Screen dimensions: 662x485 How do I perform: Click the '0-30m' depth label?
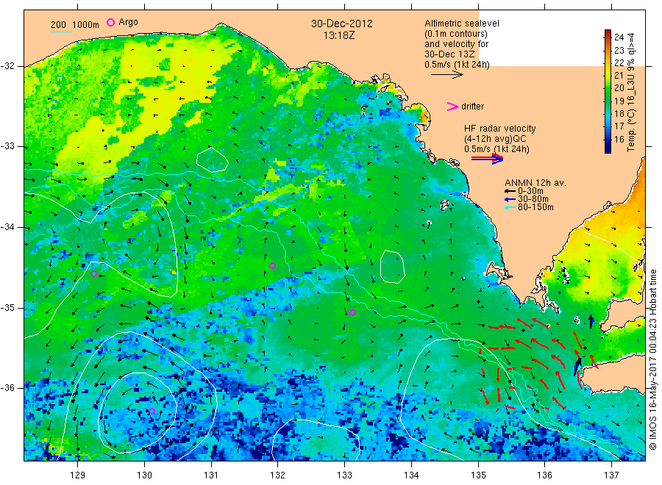(530, 191)
